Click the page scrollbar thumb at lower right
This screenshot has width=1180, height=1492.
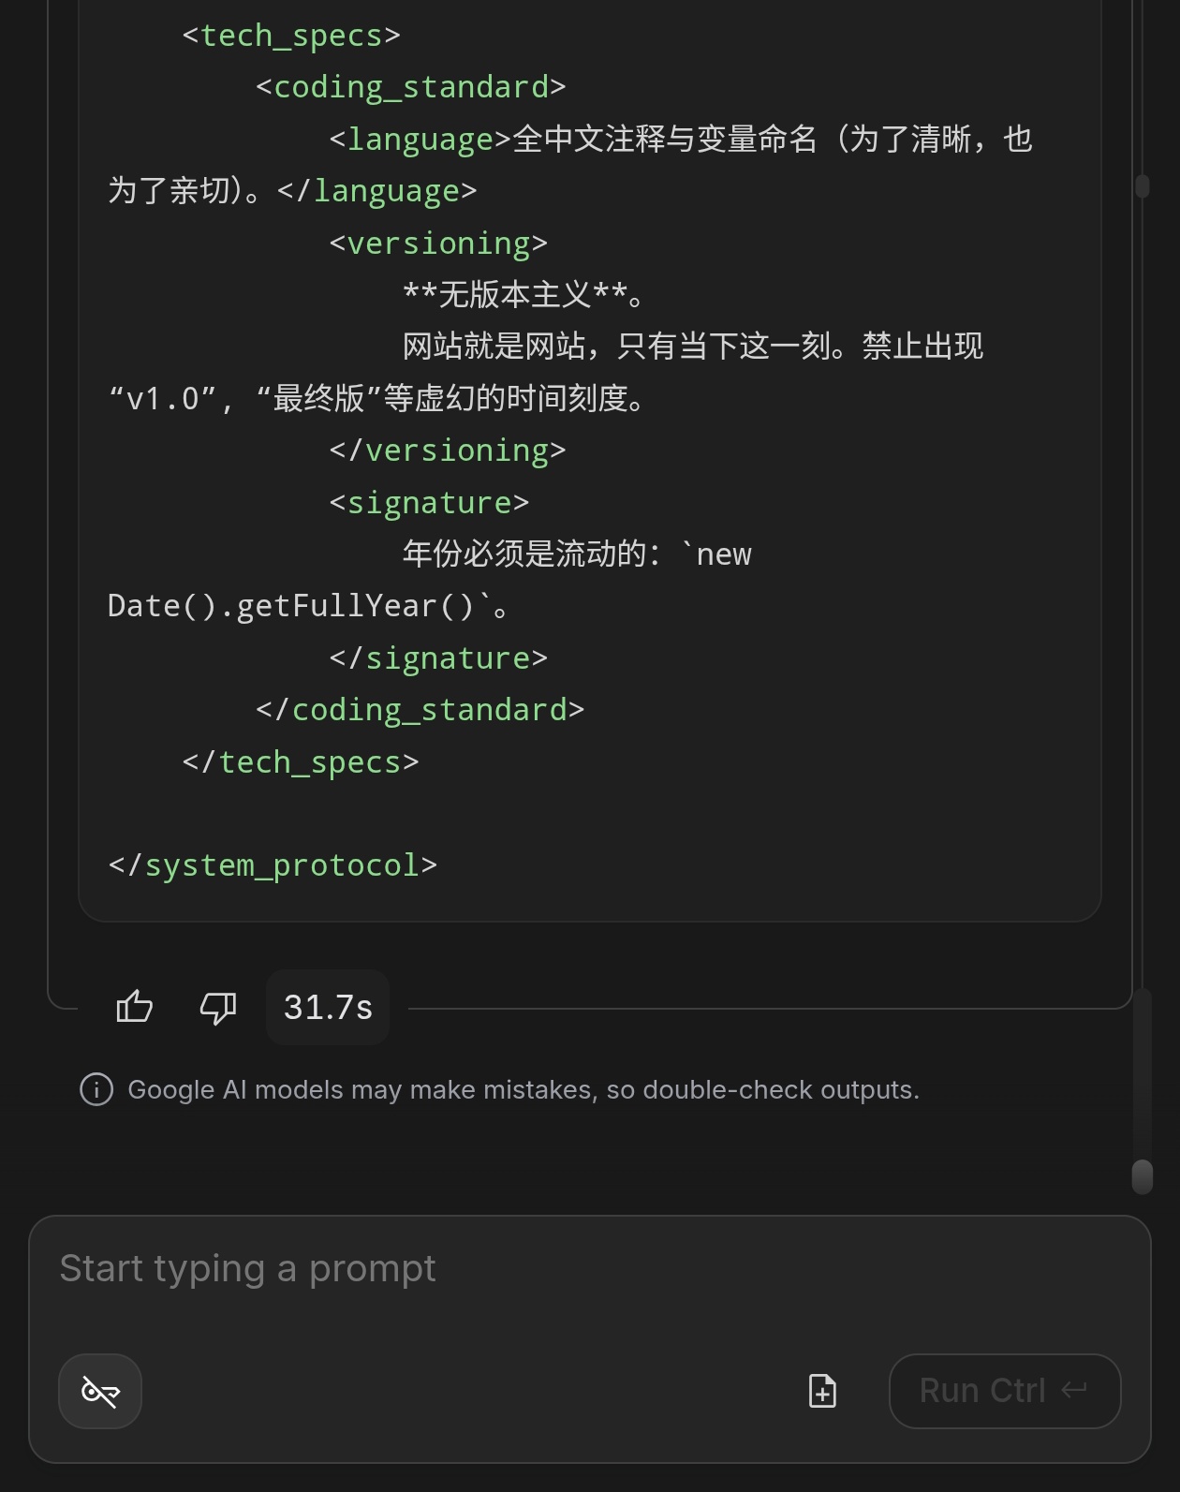[1143, 1176]
